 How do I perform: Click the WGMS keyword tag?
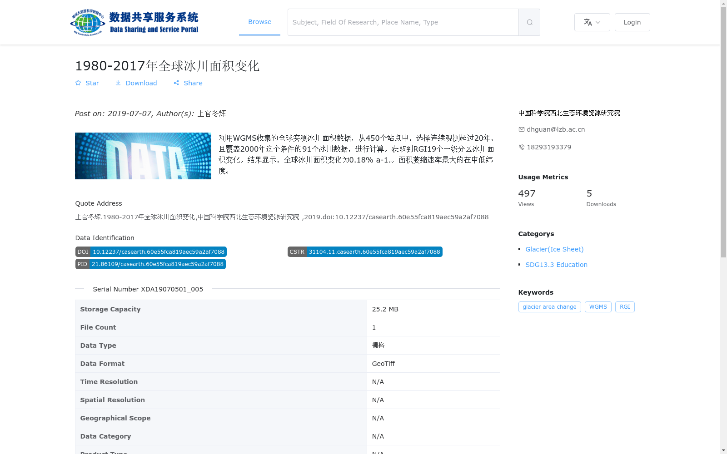[598, 307]
